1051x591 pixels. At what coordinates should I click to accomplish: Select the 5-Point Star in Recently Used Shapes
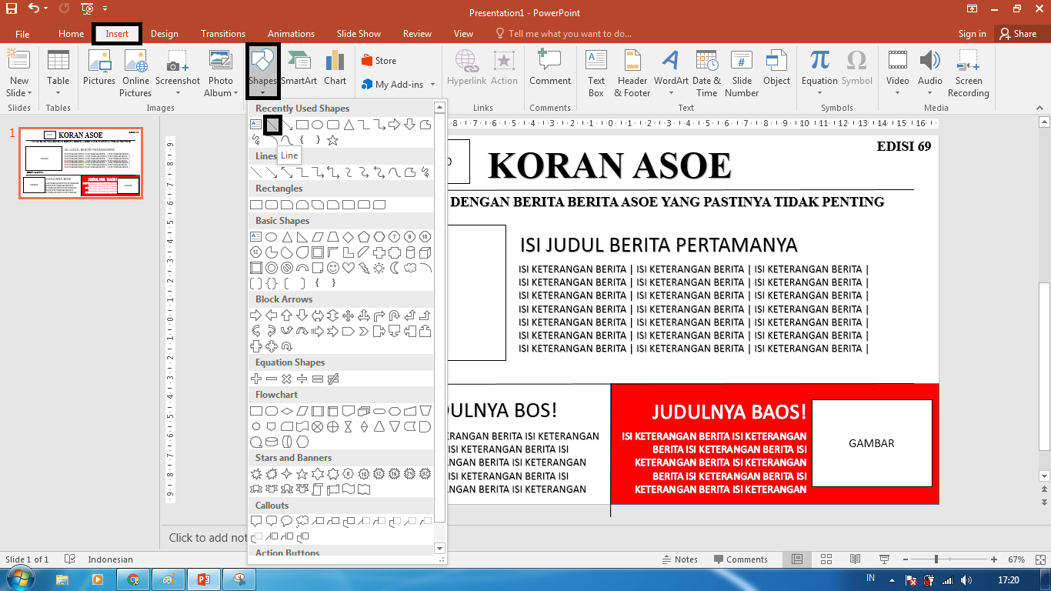[332, 140]
